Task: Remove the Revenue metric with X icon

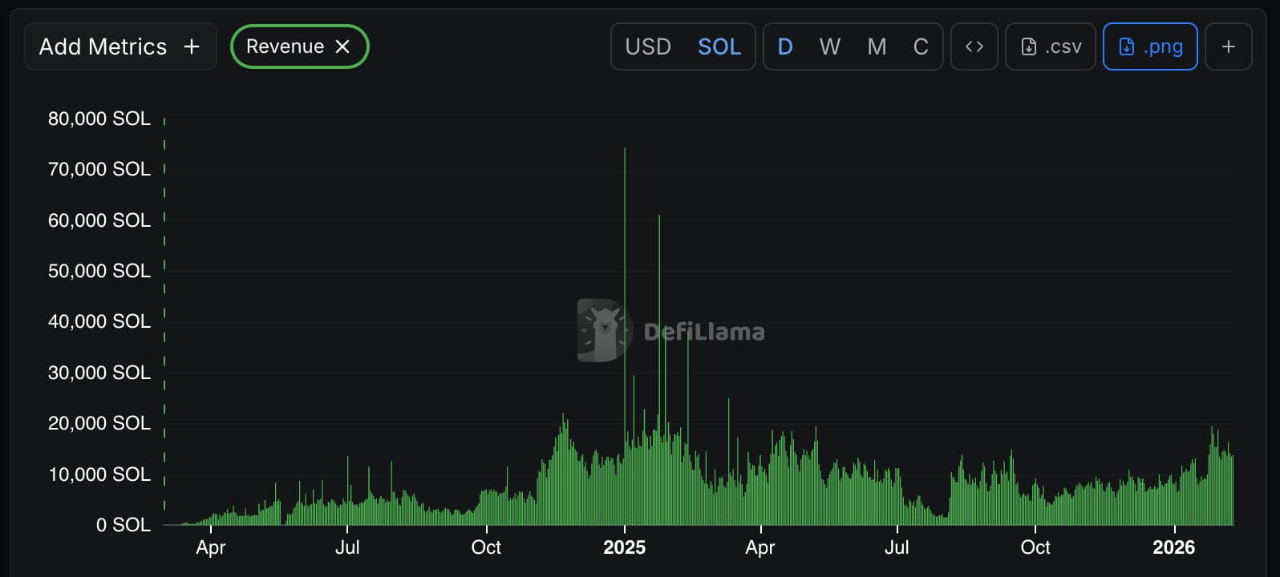Action: [x=342, y=46]
